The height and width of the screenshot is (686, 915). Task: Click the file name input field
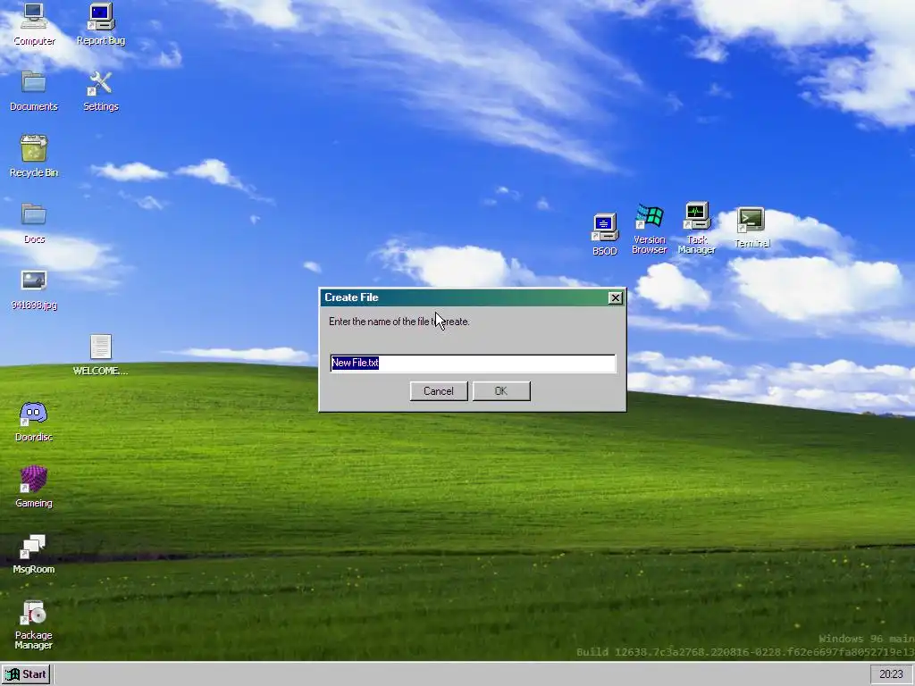[473, 363]
